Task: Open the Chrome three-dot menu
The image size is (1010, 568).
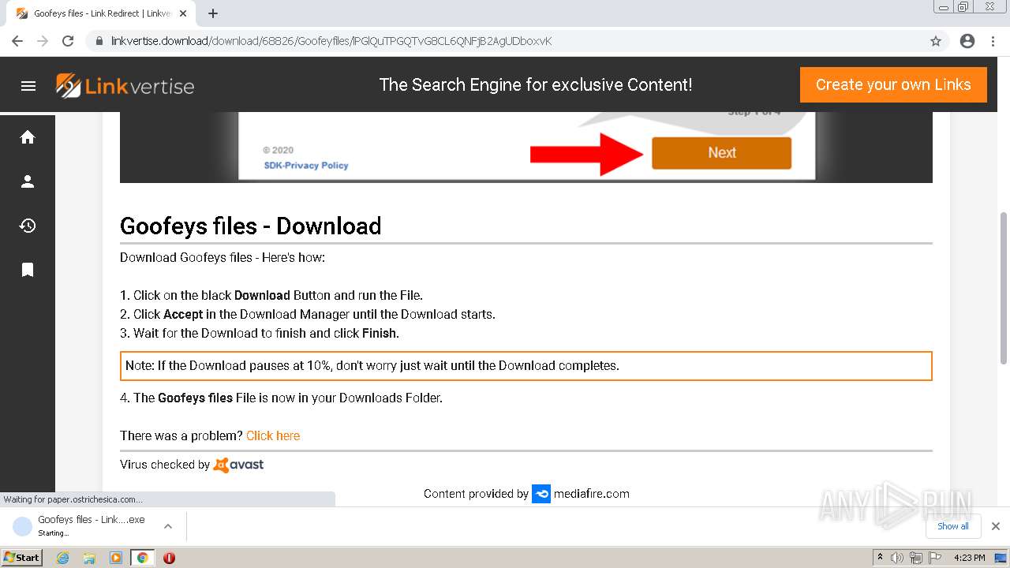Action: (993, 41)
